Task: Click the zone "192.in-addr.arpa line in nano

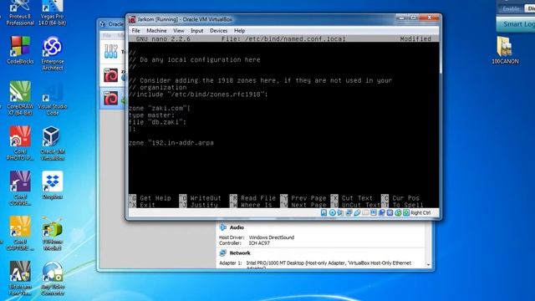Action: [171, 143]
